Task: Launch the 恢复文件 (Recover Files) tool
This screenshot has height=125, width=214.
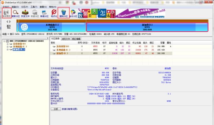Action: point(25,13)
